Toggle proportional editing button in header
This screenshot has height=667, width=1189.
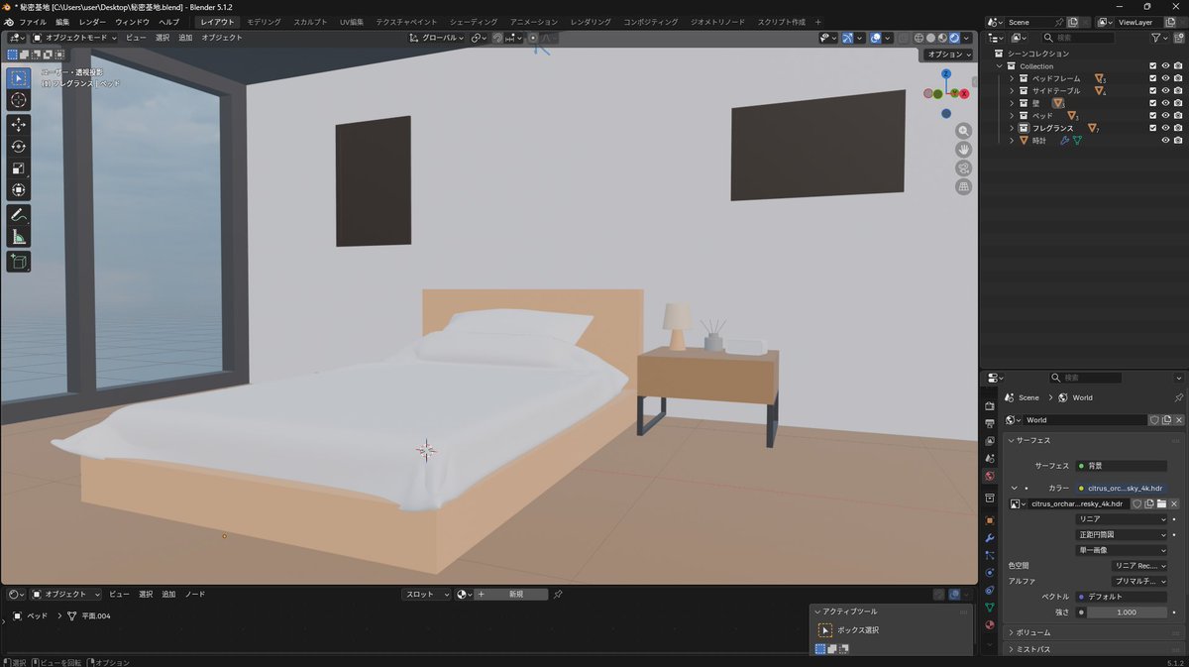(533, 38)
